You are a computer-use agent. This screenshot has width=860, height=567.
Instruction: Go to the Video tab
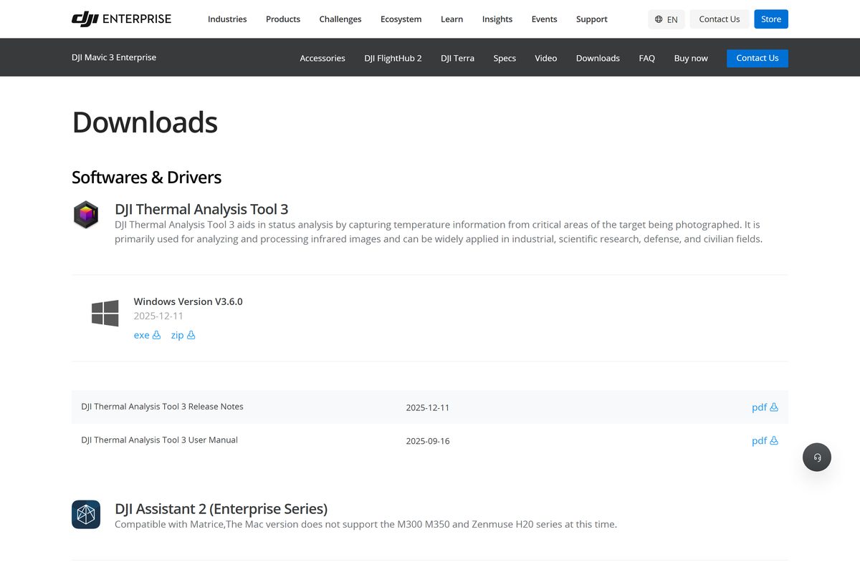point(546,58)
